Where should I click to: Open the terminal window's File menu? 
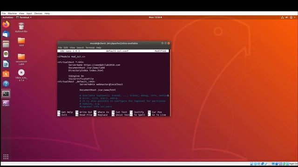click(x=60, y=48)
